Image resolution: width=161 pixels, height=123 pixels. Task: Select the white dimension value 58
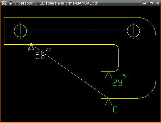click(40, 56)
